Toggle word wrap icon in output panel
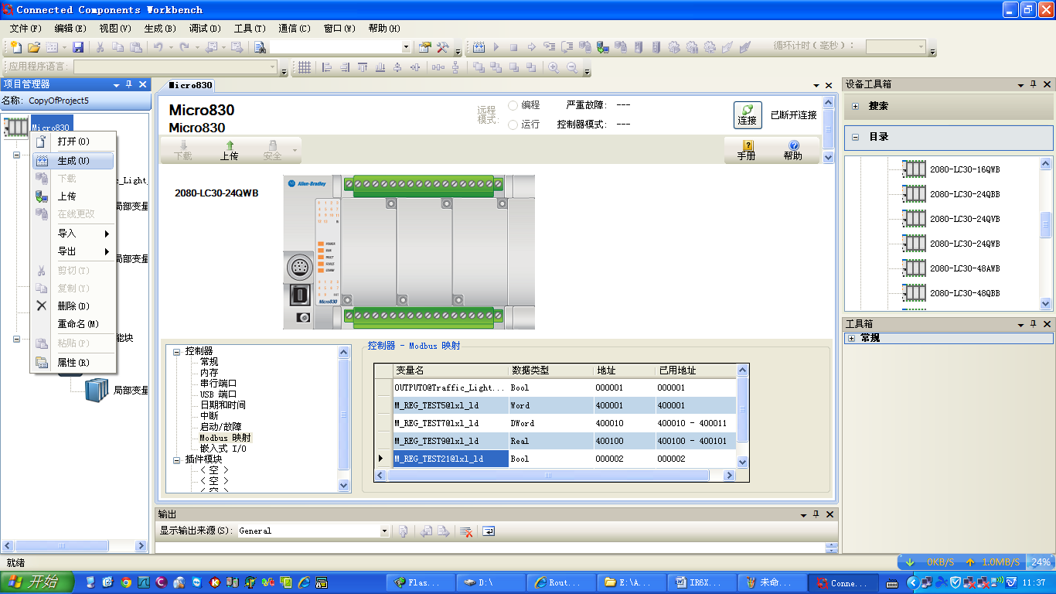Viewport: 1056px width, 594px height. [x=489, y=531]
